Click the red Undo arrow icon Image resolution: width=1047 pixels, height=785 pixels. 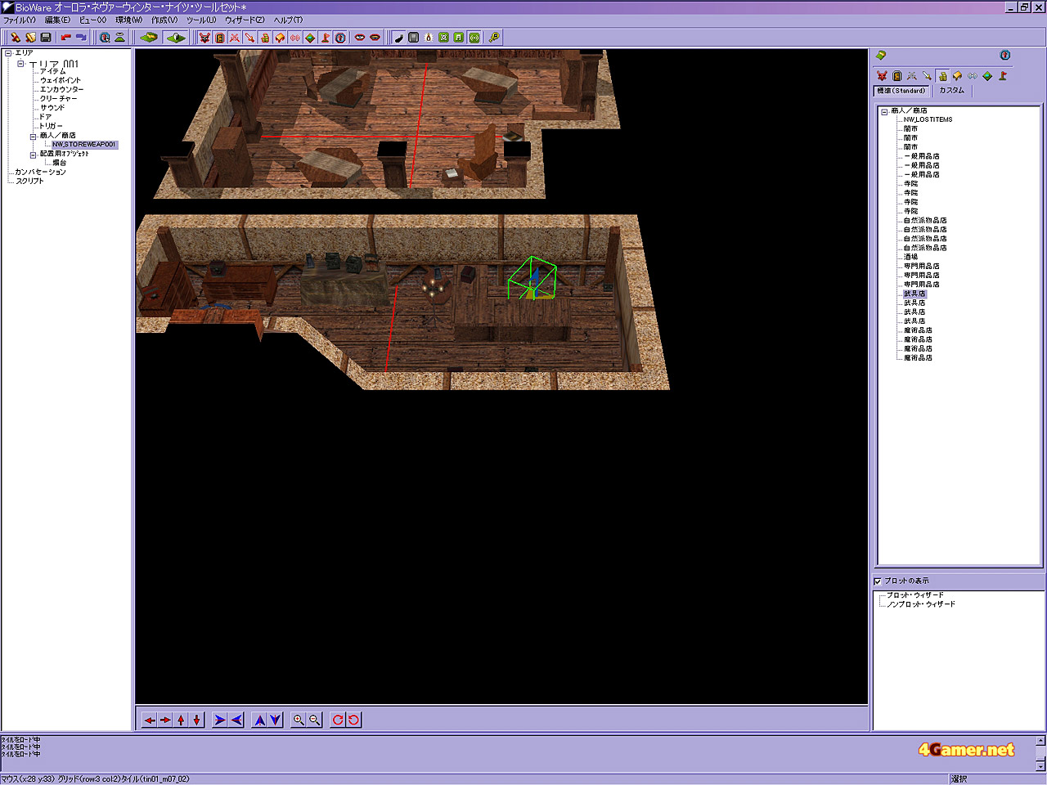(x=66, y=38)
